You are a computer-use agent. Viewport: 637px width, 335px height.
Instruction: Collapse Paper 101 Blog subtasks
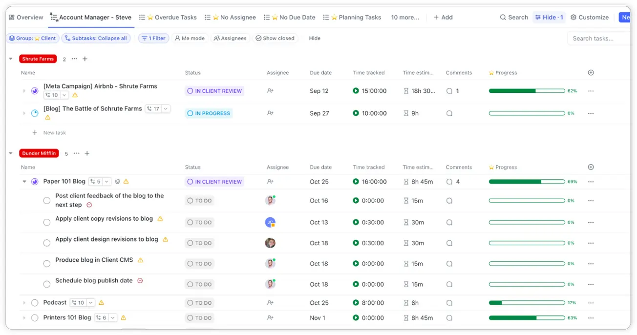point(24,182)
